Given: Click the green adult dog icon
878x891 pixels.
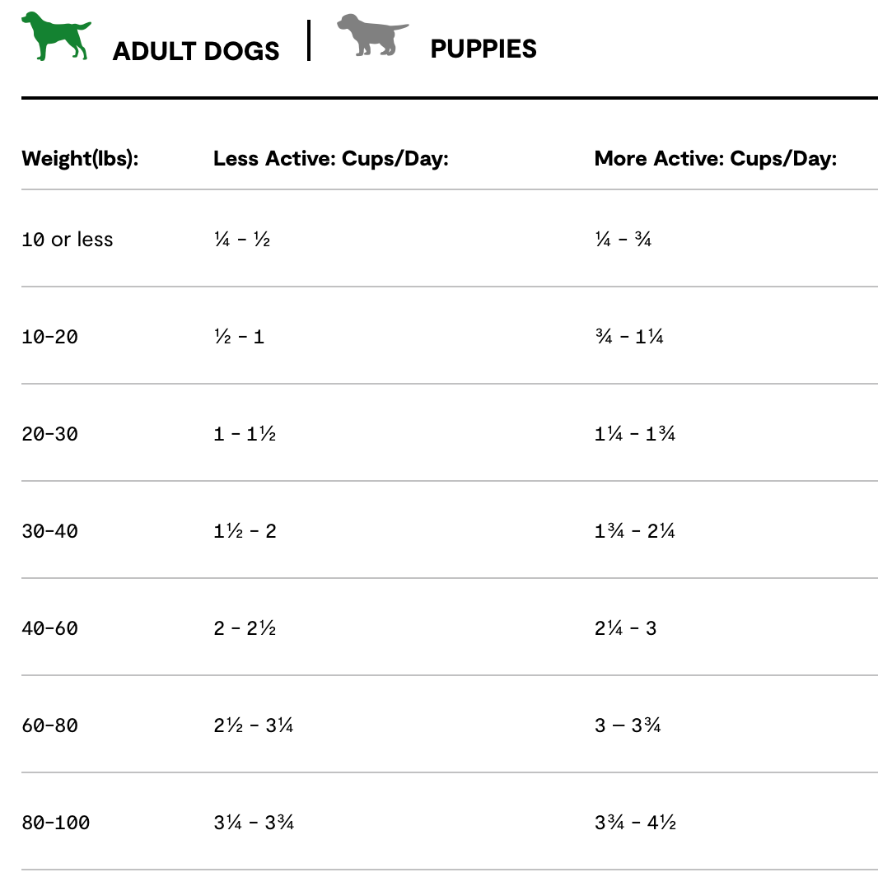Looking at the screenshot, I should click(55, 36).
